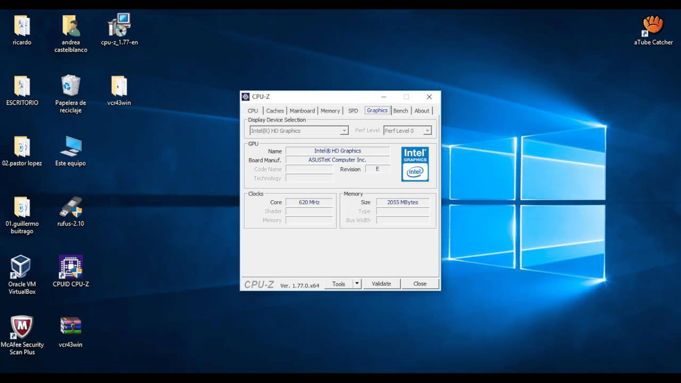Click the Validate button
This screenshot has width=681, height=383.
pos(381,283)
